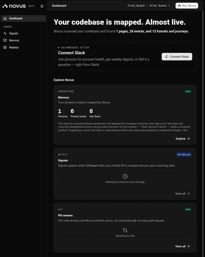Click the 'CORTEX' sidebar section label
205x257 pixels.
pos(8,27)
